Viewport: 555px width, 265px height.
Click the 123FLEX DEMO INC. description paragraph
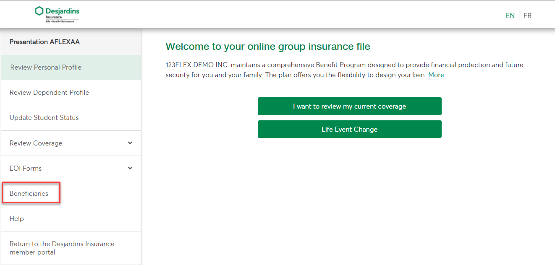pos(345,70)
